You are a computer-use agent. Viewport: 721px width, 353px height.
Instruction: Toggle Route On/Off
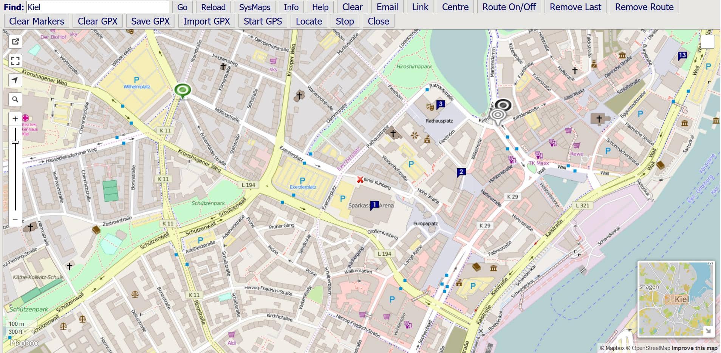click(x=509, y=7)
